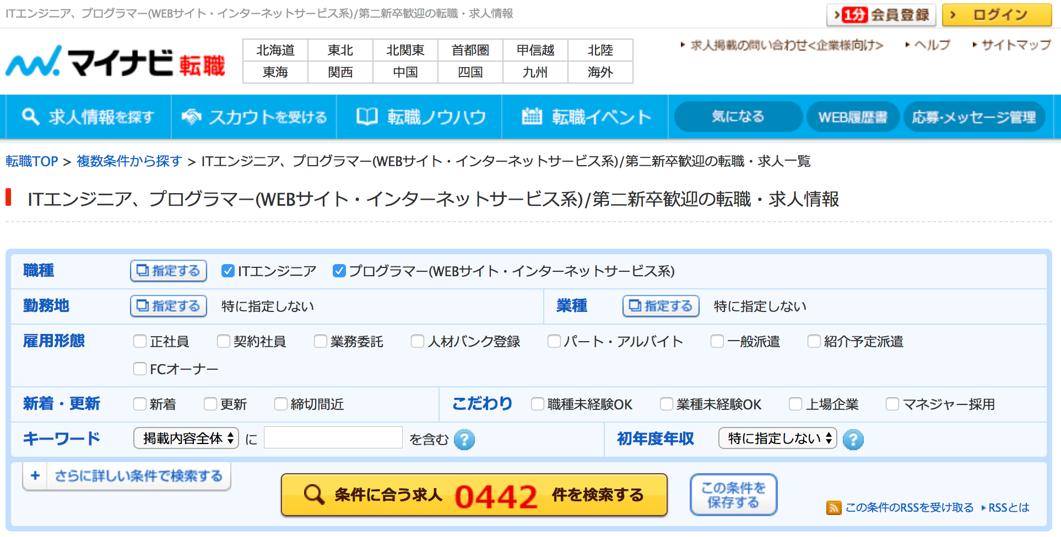Select 海外 region
Viewport: 1061px width, 537px height.
(x=600, y=72)
